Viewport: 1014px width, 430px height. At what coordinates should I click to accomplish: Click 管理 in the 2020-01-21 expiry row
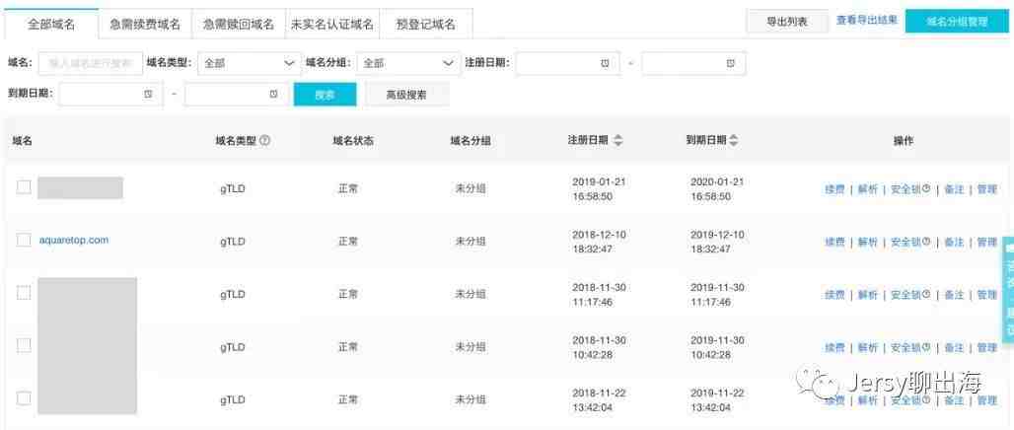coord(986,189)
